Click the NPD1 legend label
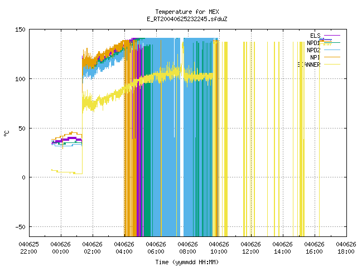The height and width of the screenshot is (267, 357). pyautogui.click(x=313, y=43)
